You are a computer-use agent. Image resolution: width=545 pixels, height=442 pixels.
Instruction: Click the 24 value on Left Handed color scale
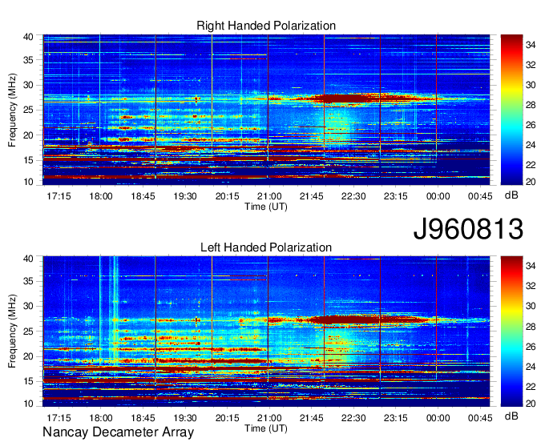click(531, 367)
